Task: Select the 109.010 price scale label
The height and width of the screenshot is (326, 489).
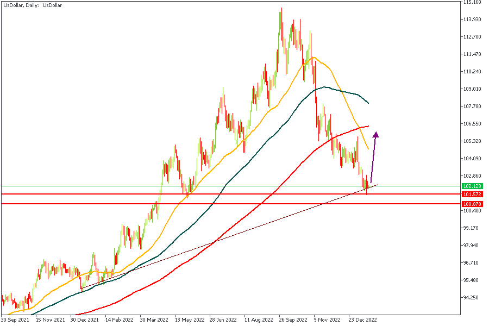Action: click(x=472, y=89)
